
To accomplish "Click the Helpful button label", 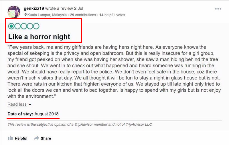I will pyautogui.click(x=21, y=138).
